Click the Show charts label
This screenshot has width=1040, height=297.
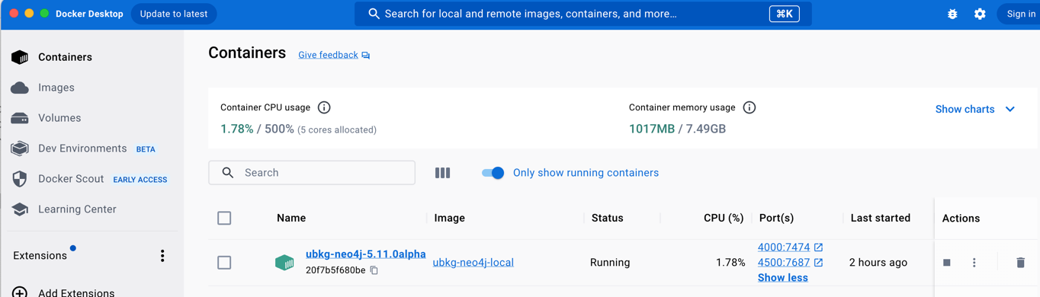pos(965,110)
